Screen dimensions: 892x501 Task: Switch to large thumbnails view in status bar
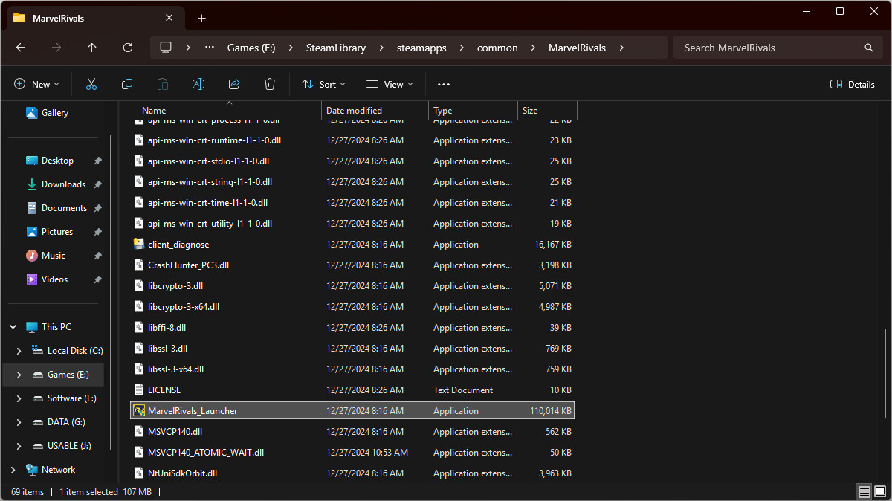click(x=879, y=492)
